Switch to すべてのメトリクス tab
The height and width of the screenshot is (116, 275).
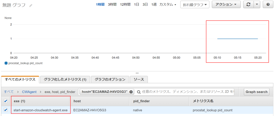pos(20,80)
